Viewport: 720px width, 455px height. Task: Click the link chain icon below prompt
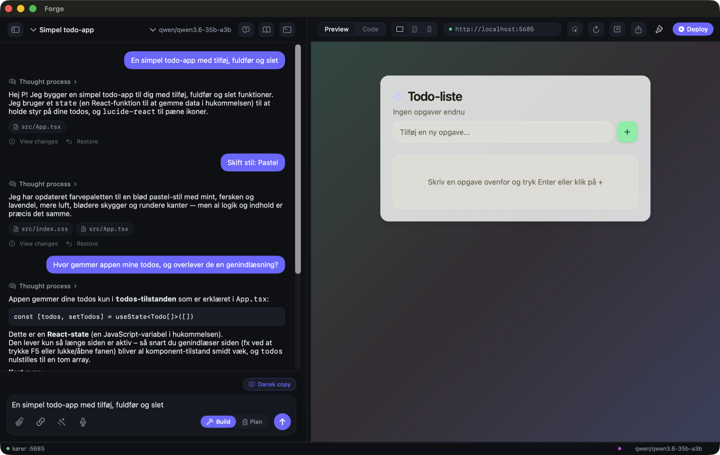pos(40,422)
